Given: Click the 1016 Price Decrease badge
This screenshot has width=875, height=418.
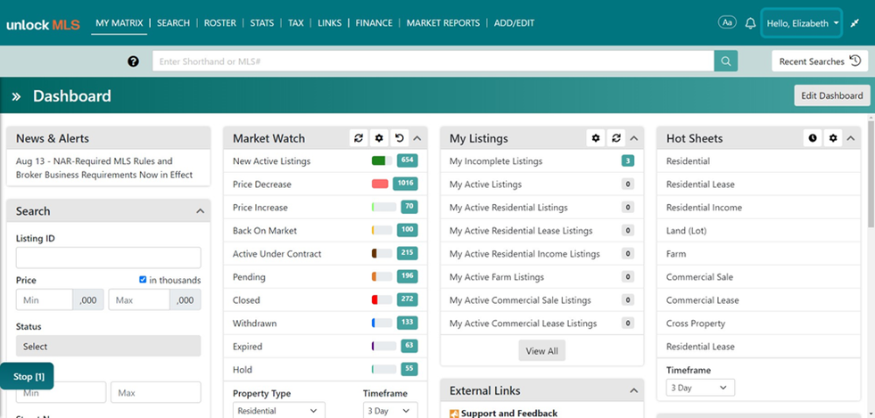Looking at the screenshot, I should tap(405, 184).
